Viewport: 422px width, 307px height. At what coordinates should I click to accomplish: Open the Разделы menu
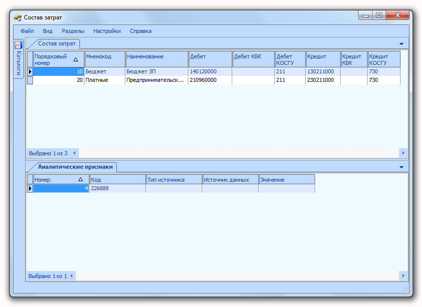point(73,31)
